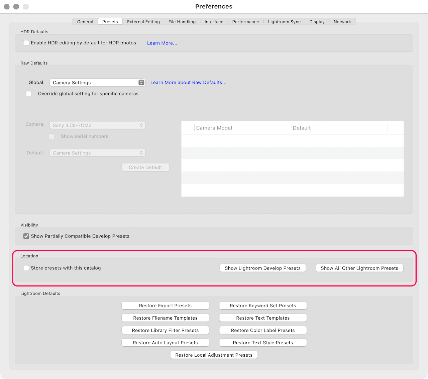
Task: Open the HDR Learn More link
Action: (162, 43)
